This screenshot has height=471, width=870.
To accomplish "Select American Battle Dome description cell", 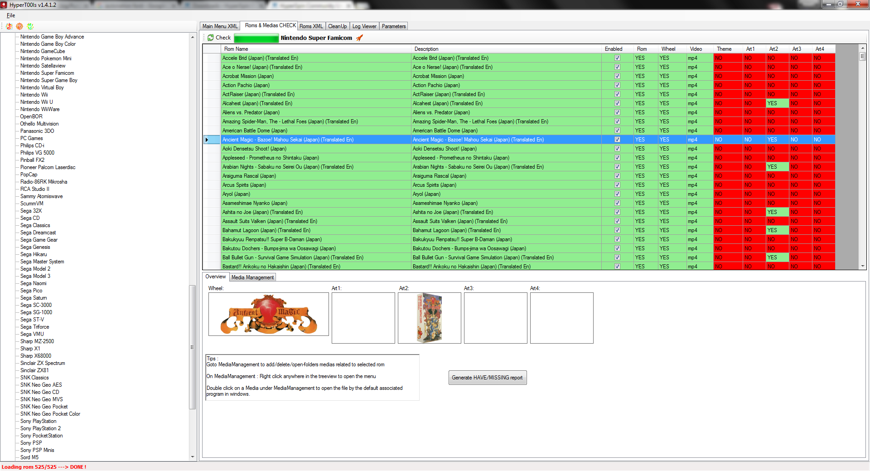I will (506, 131).
